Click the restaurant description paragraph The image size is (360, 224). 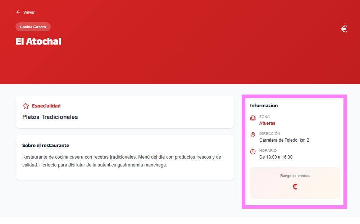point(122,161)
